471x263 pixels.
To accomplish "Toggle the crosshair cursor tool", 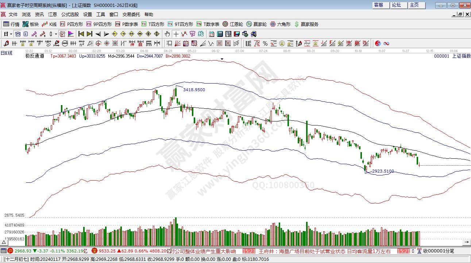I will click(x=176, y=34).
